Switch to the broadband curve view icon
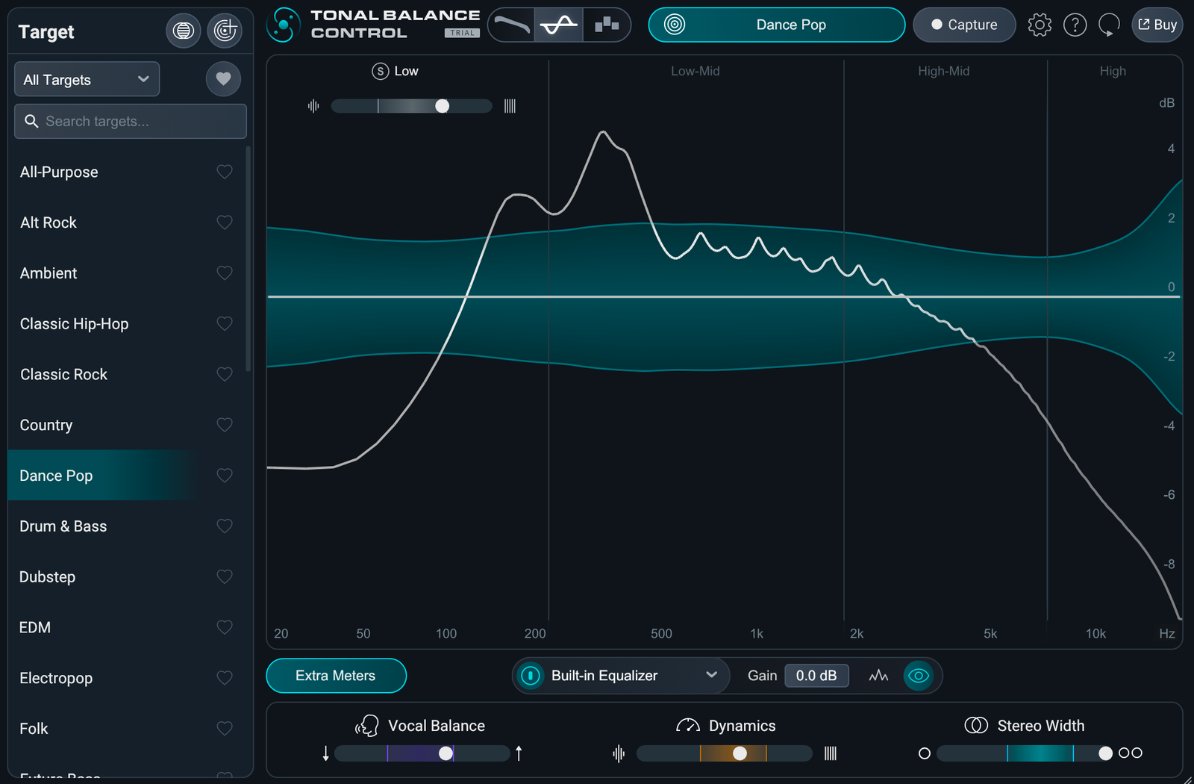This screenshot has width=1194, height=784. pos(511,24)
